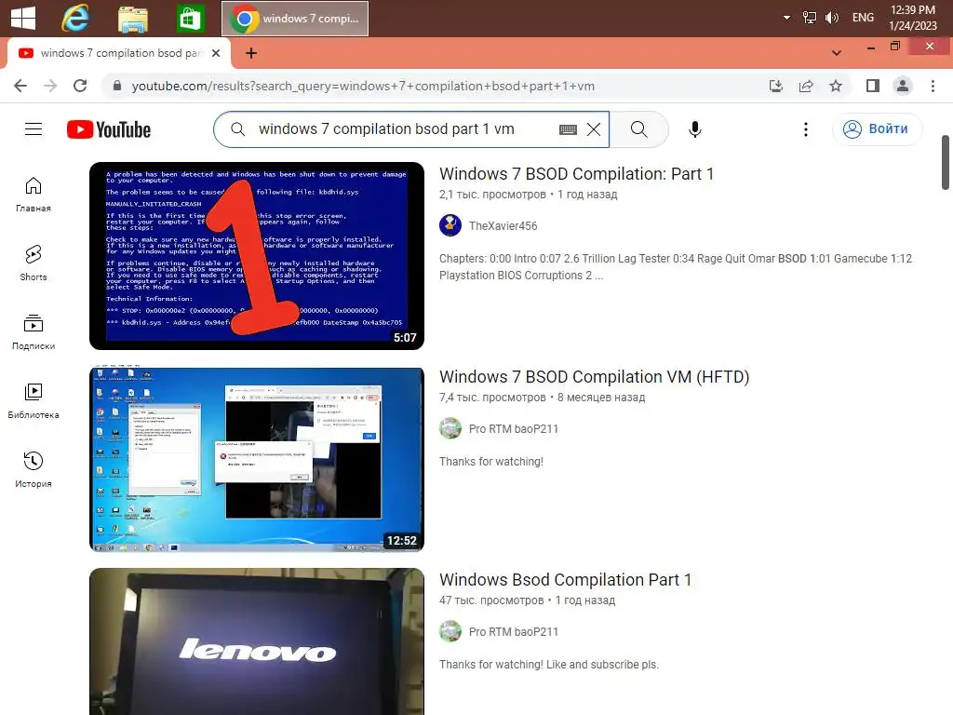
Task: Change the ENG input language
Action: pos(863,18)
